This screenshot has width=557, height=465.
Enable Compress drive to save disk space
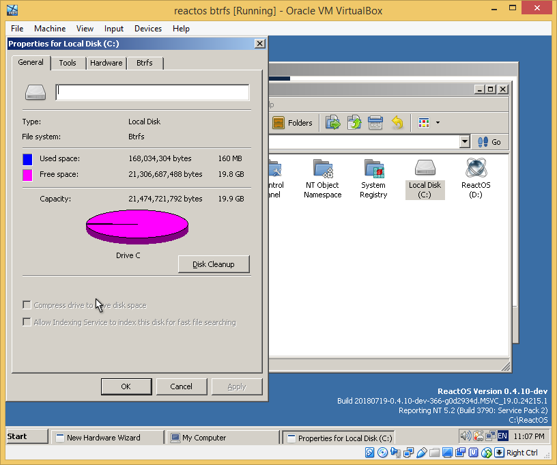pyautogui.click(x=26, y=305)
